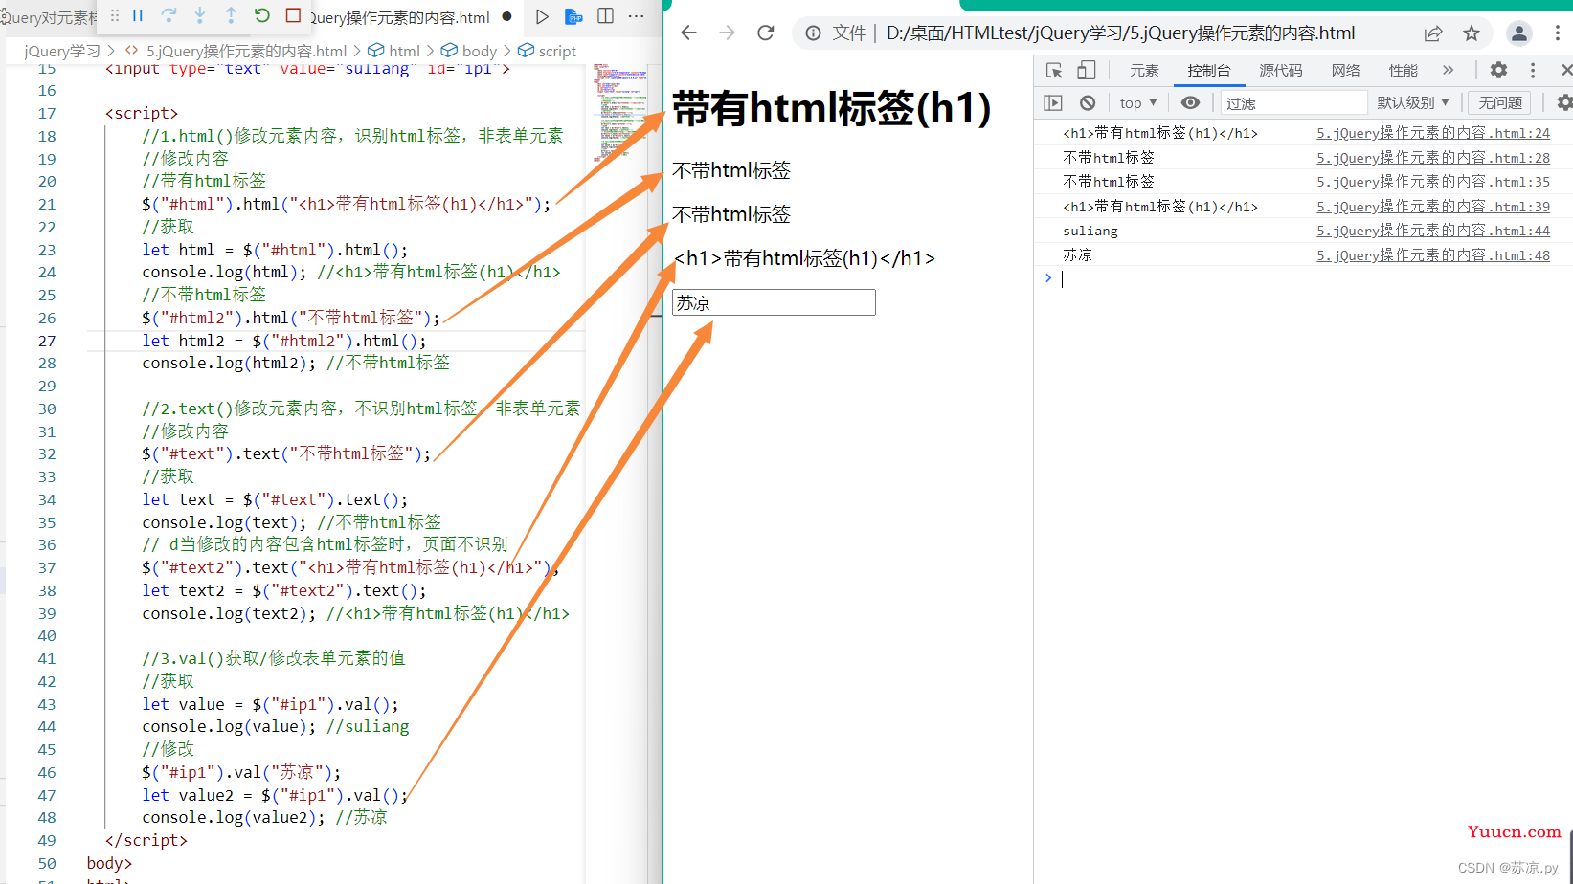Switch to the editor tab jQuery操作元素的内容.html

399,16
